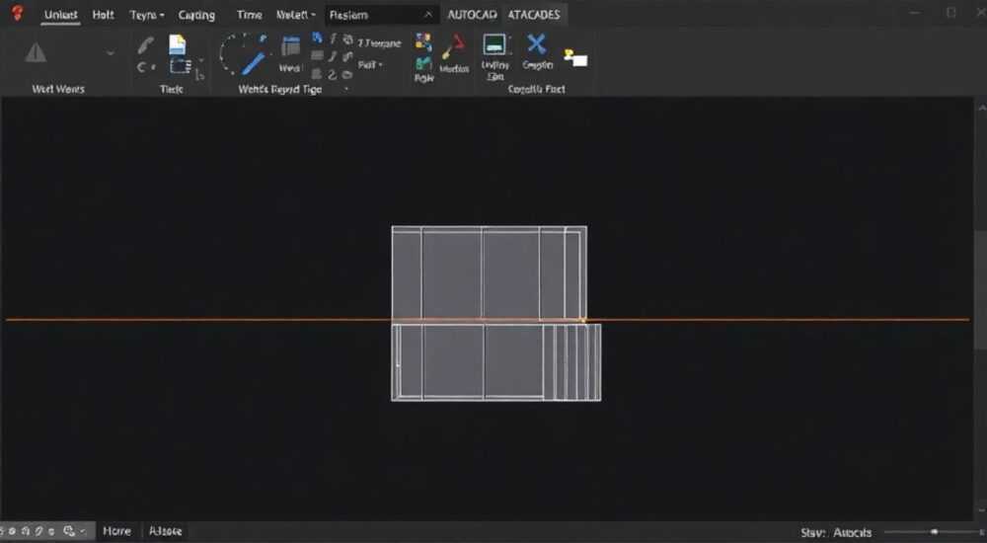Click the Carding menu item
Screen dimensions: 987x543
pos(196,15)
